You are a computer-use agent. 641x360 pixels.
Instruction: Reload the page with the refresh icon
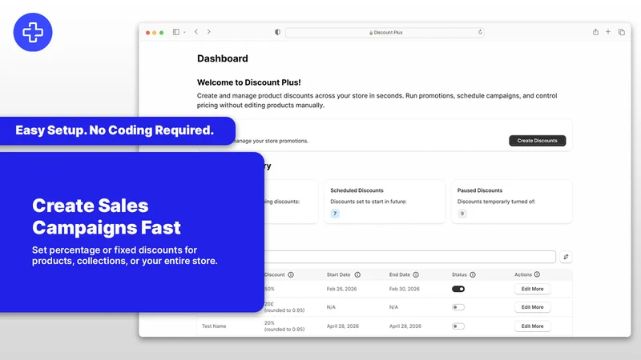(480, 32)
